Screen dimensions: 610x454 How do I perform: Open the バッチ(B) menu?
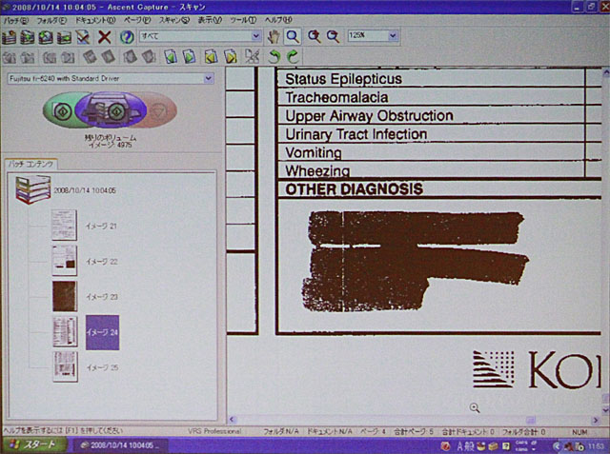point(16,21)
